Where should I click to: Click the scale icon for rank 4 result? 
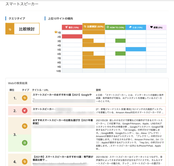25,161
